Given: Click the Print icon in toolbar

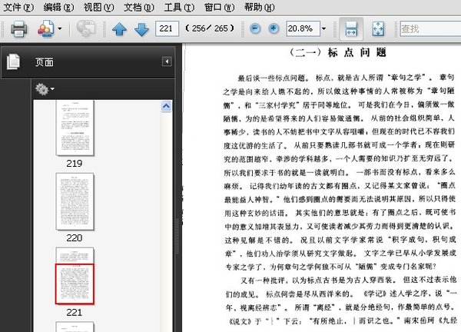Looking at the screenshot, I should 18,29.
